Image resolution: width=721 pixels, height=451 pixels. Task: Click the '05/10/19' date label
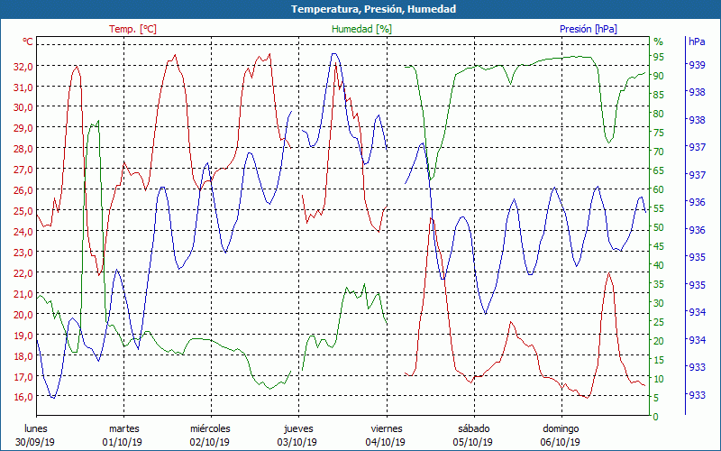click(472, 442)
